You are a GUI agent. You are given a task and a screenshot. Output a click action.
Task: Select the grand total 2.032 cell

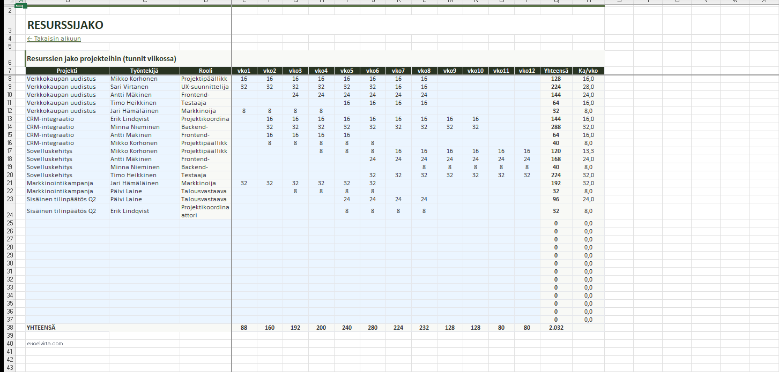point(556,328)
